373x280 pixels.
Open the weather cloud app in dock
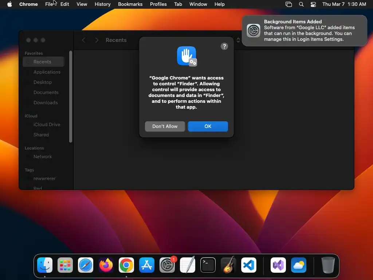point(299,265)
